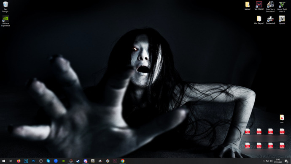Open Euro Truck Simulator 2 desktop shortcut
This screenshot has width=291, height=164.
pyautogui.click(x=270, y=7)
